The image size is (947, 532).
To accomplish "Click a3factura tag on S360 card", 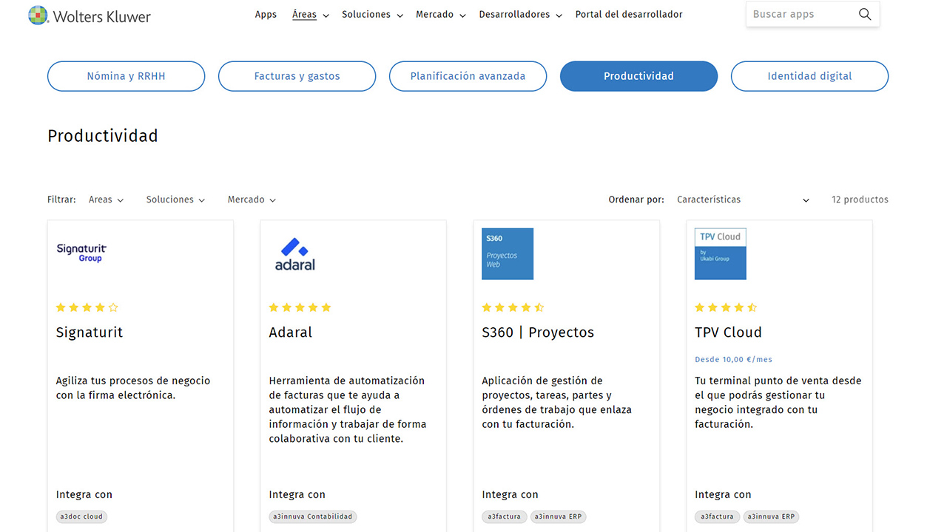I will [504, 516].
